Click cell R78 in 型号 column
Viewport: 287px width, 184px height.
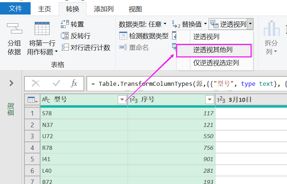point(84,148)
